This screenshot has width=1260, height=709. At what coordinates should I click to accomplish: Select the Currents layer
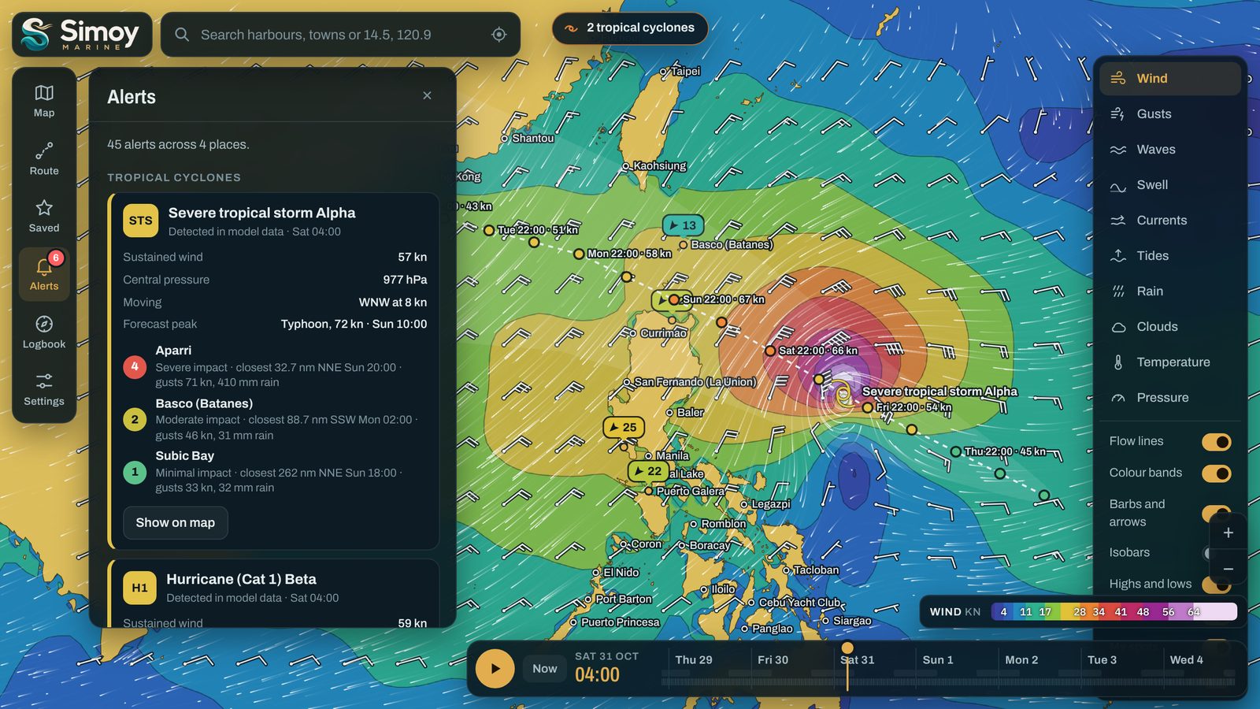pyautogui.click(x=1170, y=220)
